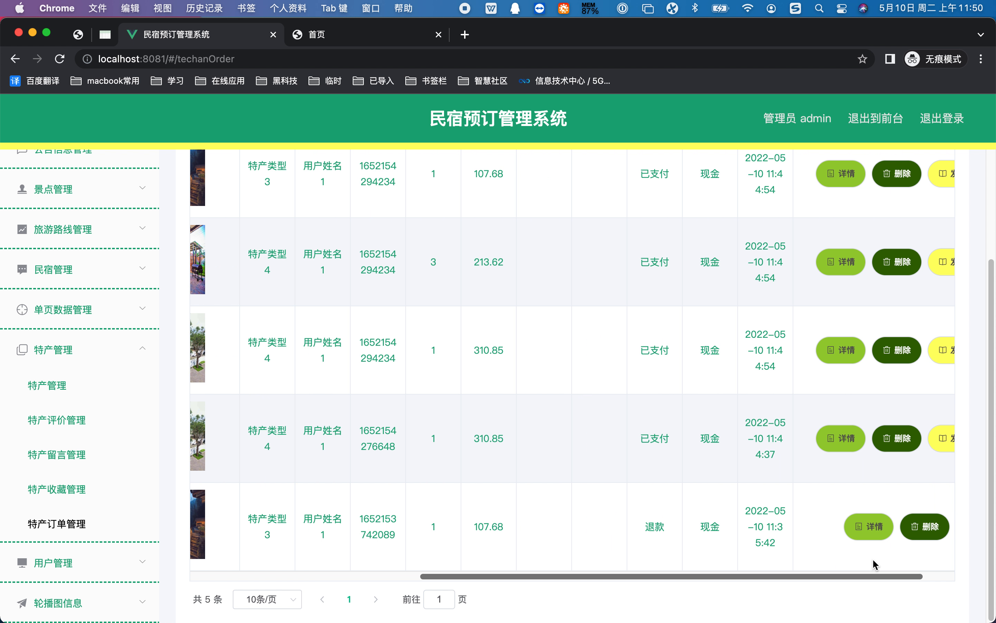Screen dimensions: 996x623
Task: Open 特产收藏管理 in the sidebar
Action: click(x=57, y=489)
